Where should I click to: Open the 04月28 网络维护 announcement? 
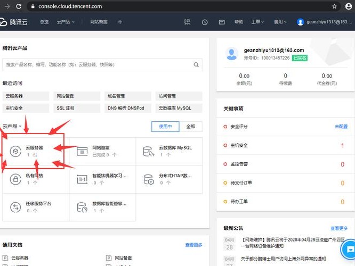point(293,243)
